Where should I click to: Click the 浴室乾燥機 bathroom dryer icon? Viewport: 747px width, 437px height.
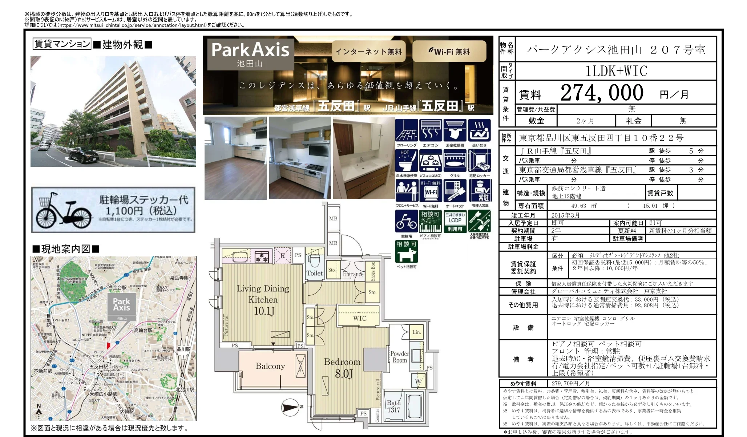point(455,130)
